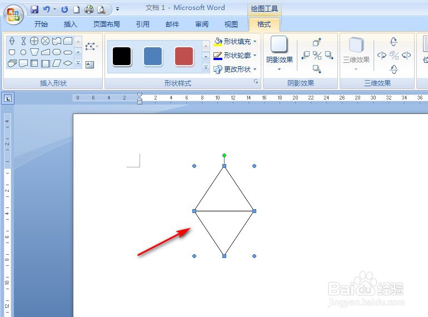Create a new blank document
Image resolution: width=428 pixels, height=317 pixels.
77,9
